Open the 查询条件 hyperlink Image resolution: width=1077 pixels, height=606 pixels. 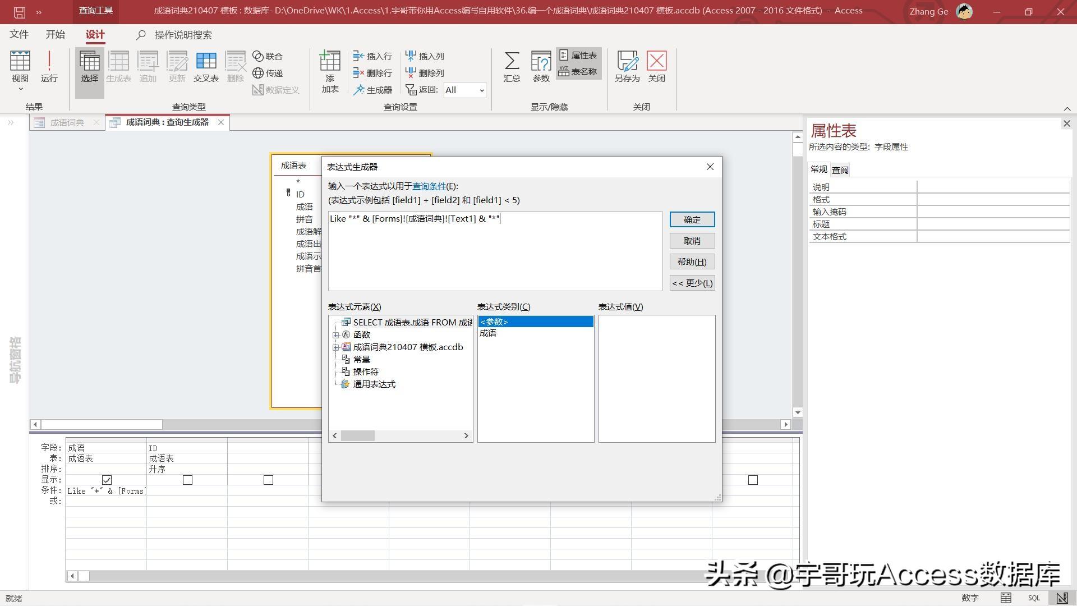(429, 186)
